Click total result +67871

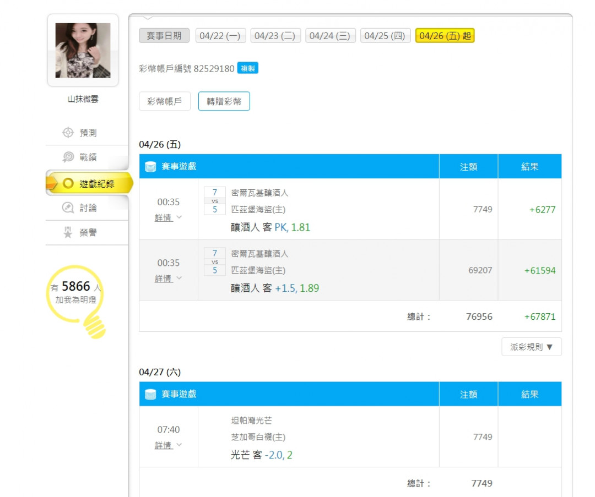click(x=539, y=316)
